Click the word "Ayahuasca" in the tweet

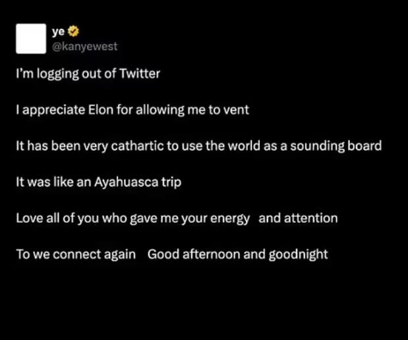click(x=125, y=182)
